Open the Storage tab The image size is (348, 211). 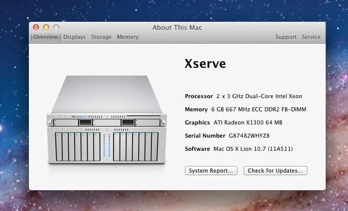[x=101, y=37]
